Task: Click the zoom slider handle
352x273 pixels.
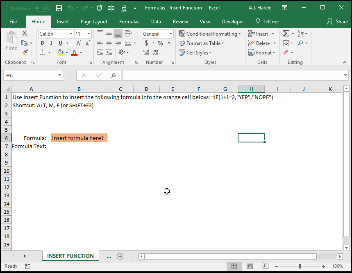Action: point(300,266)
